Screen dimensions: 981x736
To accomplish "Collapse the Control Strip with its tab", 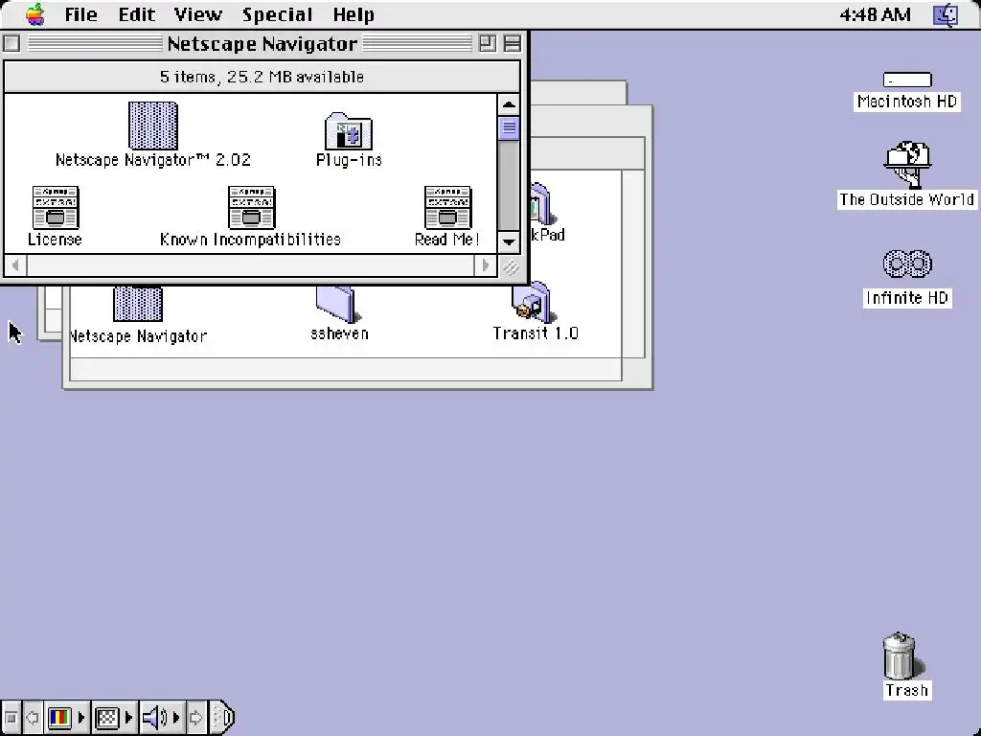I will (221, 717).
